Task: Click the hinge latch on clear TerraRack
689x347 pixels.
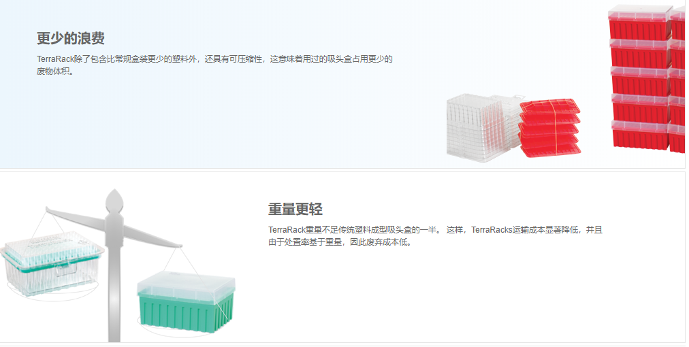Action: click(x=67, y=267)
